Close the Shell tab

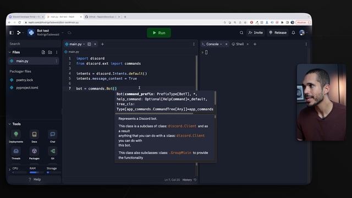click(x=248, y=44)
